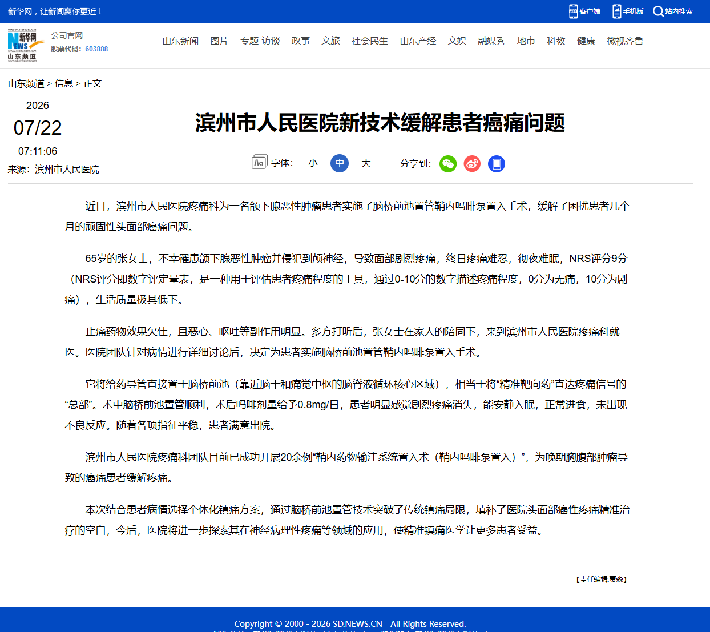Click the 分享到 label

pos(415,164)
